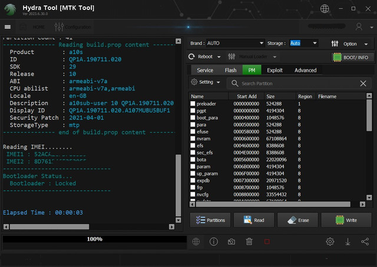Open the info circle icon

point(213,242)
